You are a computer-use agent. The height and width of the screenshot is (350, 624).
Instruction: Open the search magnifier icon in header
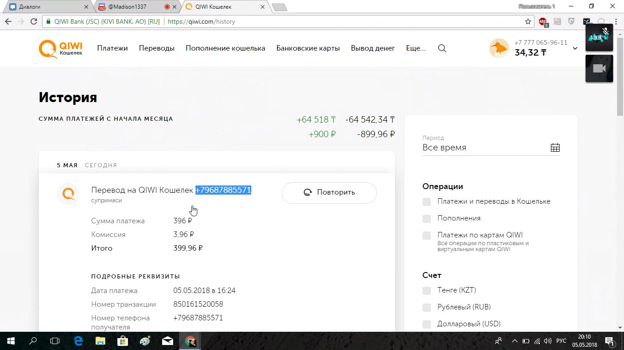[442, 48]
